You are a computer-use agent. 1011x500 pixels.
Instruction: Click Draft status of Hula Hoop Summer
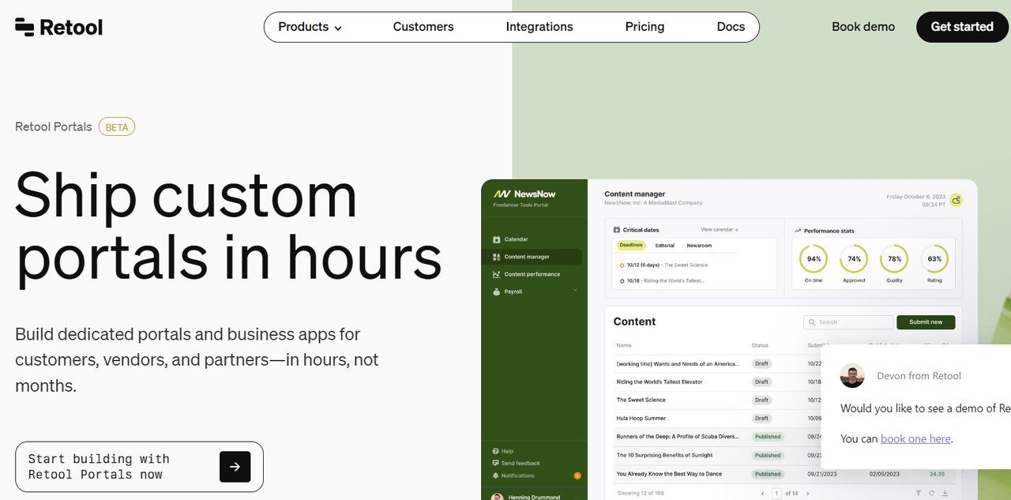(761, 418)
